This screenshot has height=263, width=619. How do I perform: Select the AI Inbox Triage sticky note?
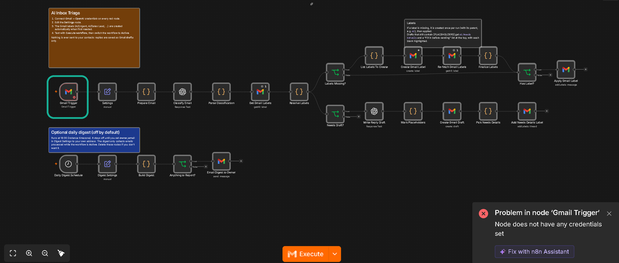click(94, 38)
